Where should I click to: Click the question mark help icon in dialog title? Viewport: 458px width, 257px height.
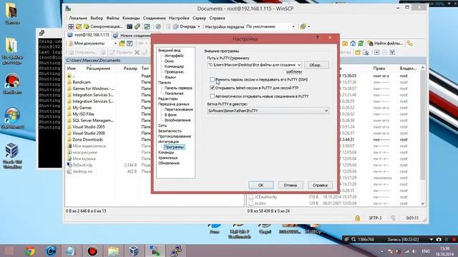tap(317, 38)
